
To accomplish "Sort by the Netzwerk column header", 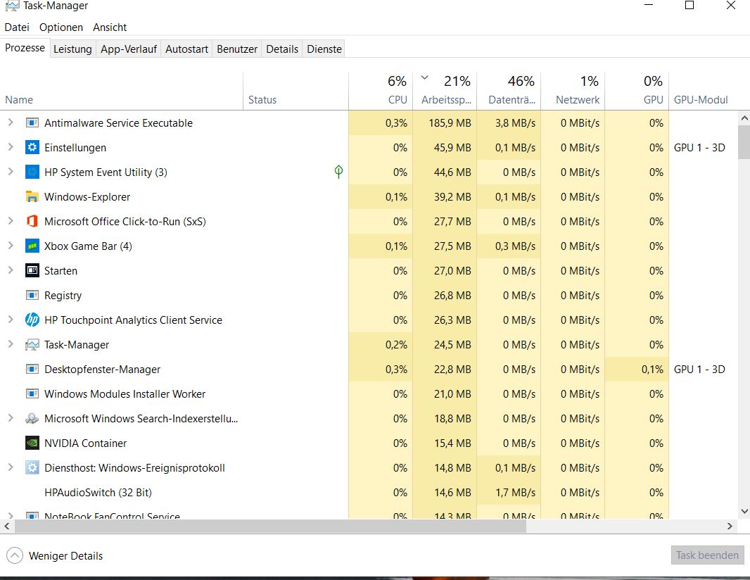I will click(x=573, y=91).
